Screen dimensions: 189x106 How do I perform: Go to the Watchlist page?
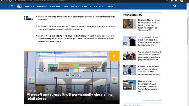point(99,6)
